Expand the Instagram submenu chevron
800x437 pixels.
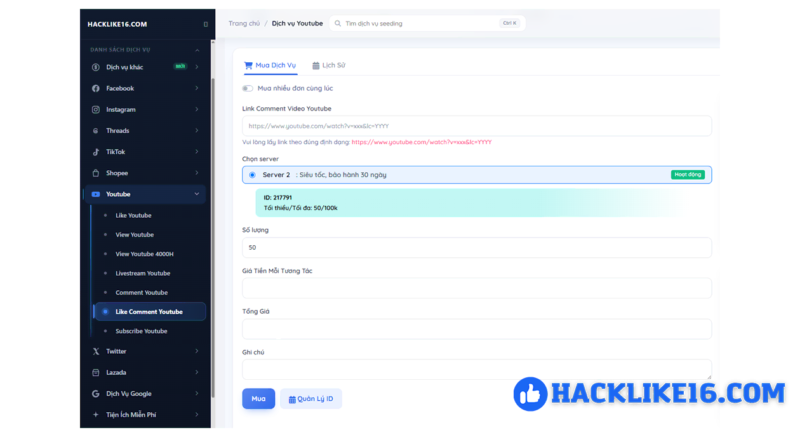[x=197, y=109]
